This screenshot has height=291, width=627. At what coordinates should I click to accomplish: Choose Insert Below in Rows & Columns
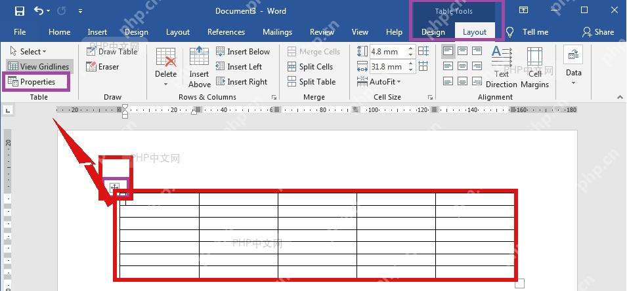(x=243, y=52)
